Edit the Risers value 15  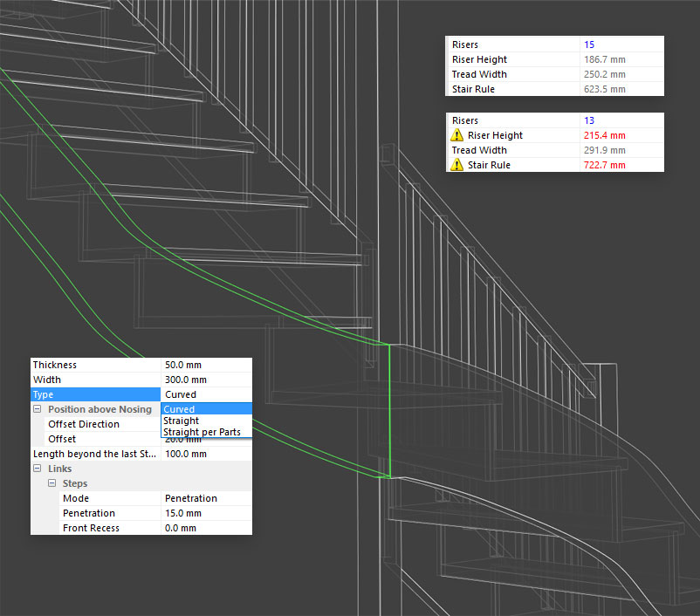[621, 44]
